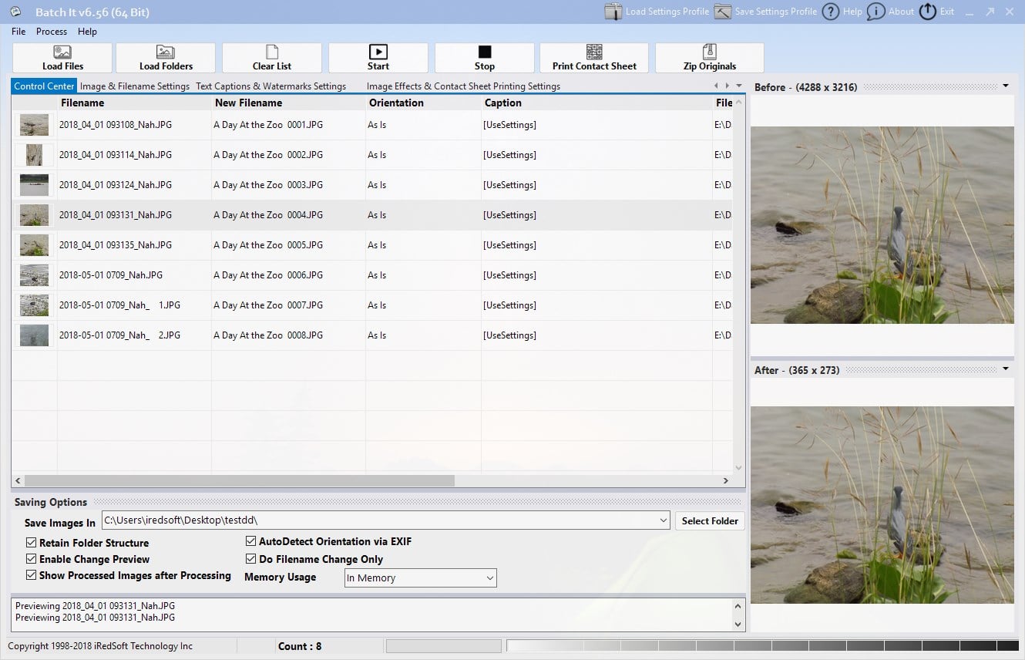Expand the Before preview panel arrow
1025x660 pixels.
(1006, 86)
